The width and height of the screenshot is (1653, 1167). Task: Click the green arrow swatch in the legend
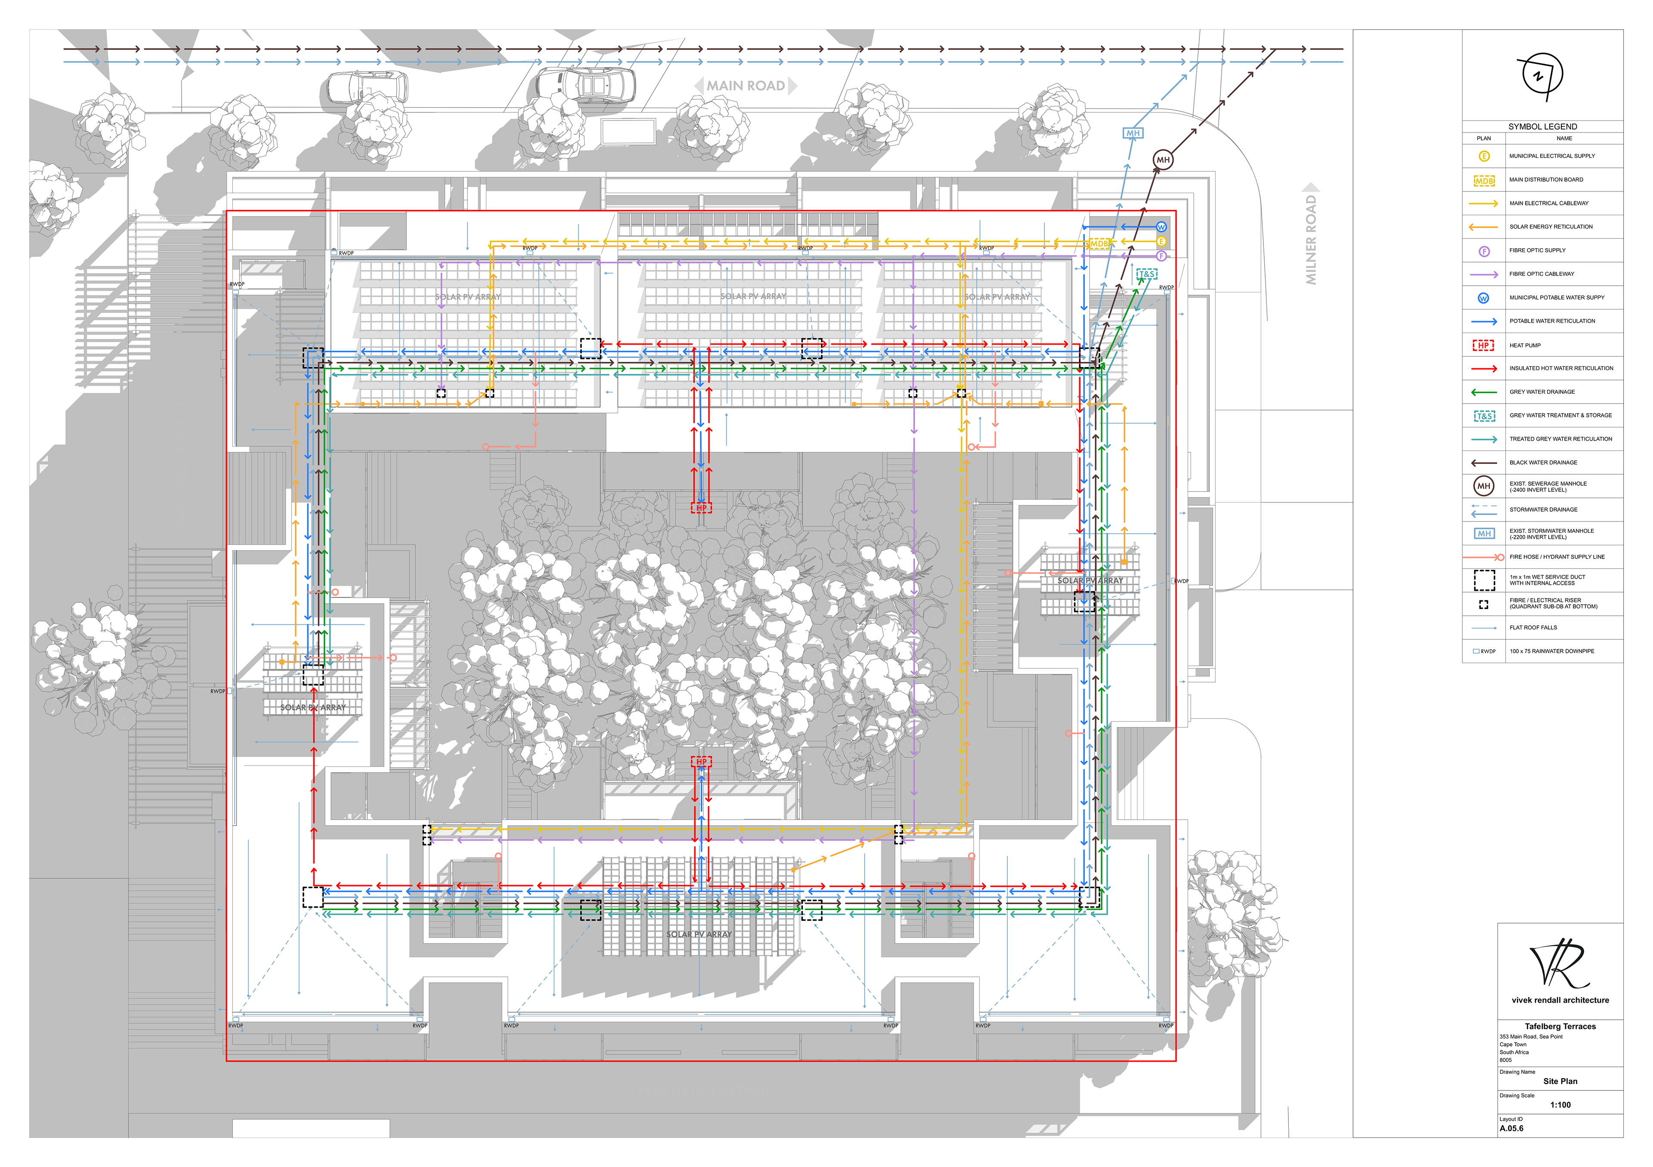pyautogui.click(x=1484, y=392)
